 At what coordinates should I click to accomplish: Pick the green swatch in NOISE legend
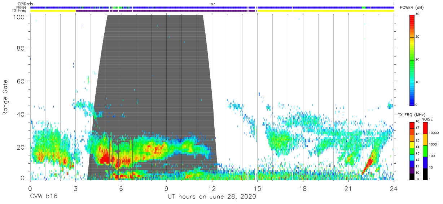425,151
